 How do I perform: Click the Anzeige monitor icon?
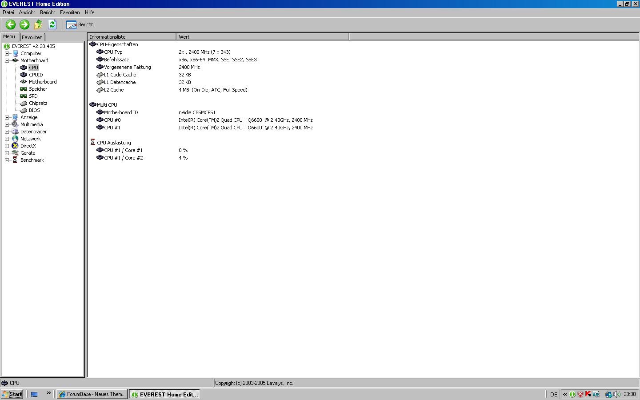pos(15,117)
